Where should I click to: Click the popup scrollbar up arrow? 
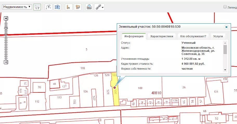pyautogui.click(x=225, y=43)
